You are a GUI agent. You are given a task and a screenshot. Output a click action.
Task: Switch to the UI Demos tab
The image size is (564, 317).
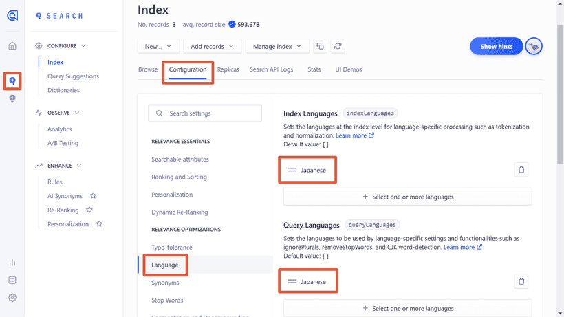(349, 69)
